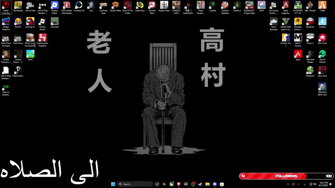This screenshot has width=335, height=188.
Task: Click the Schedule I icon
Action: pos(310,72)
